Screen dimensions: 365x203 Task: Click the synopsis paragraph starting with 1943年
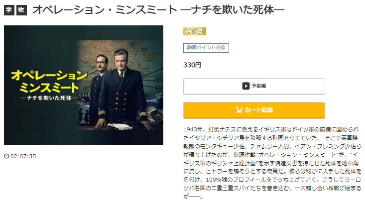tap(272, 163)
